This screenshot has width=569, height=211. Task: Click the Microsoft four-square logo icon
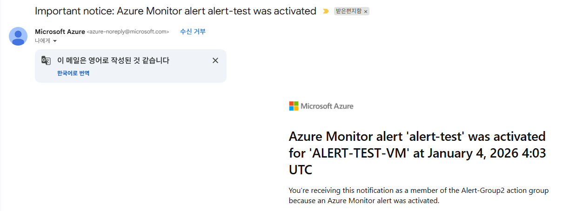point(294,106)
